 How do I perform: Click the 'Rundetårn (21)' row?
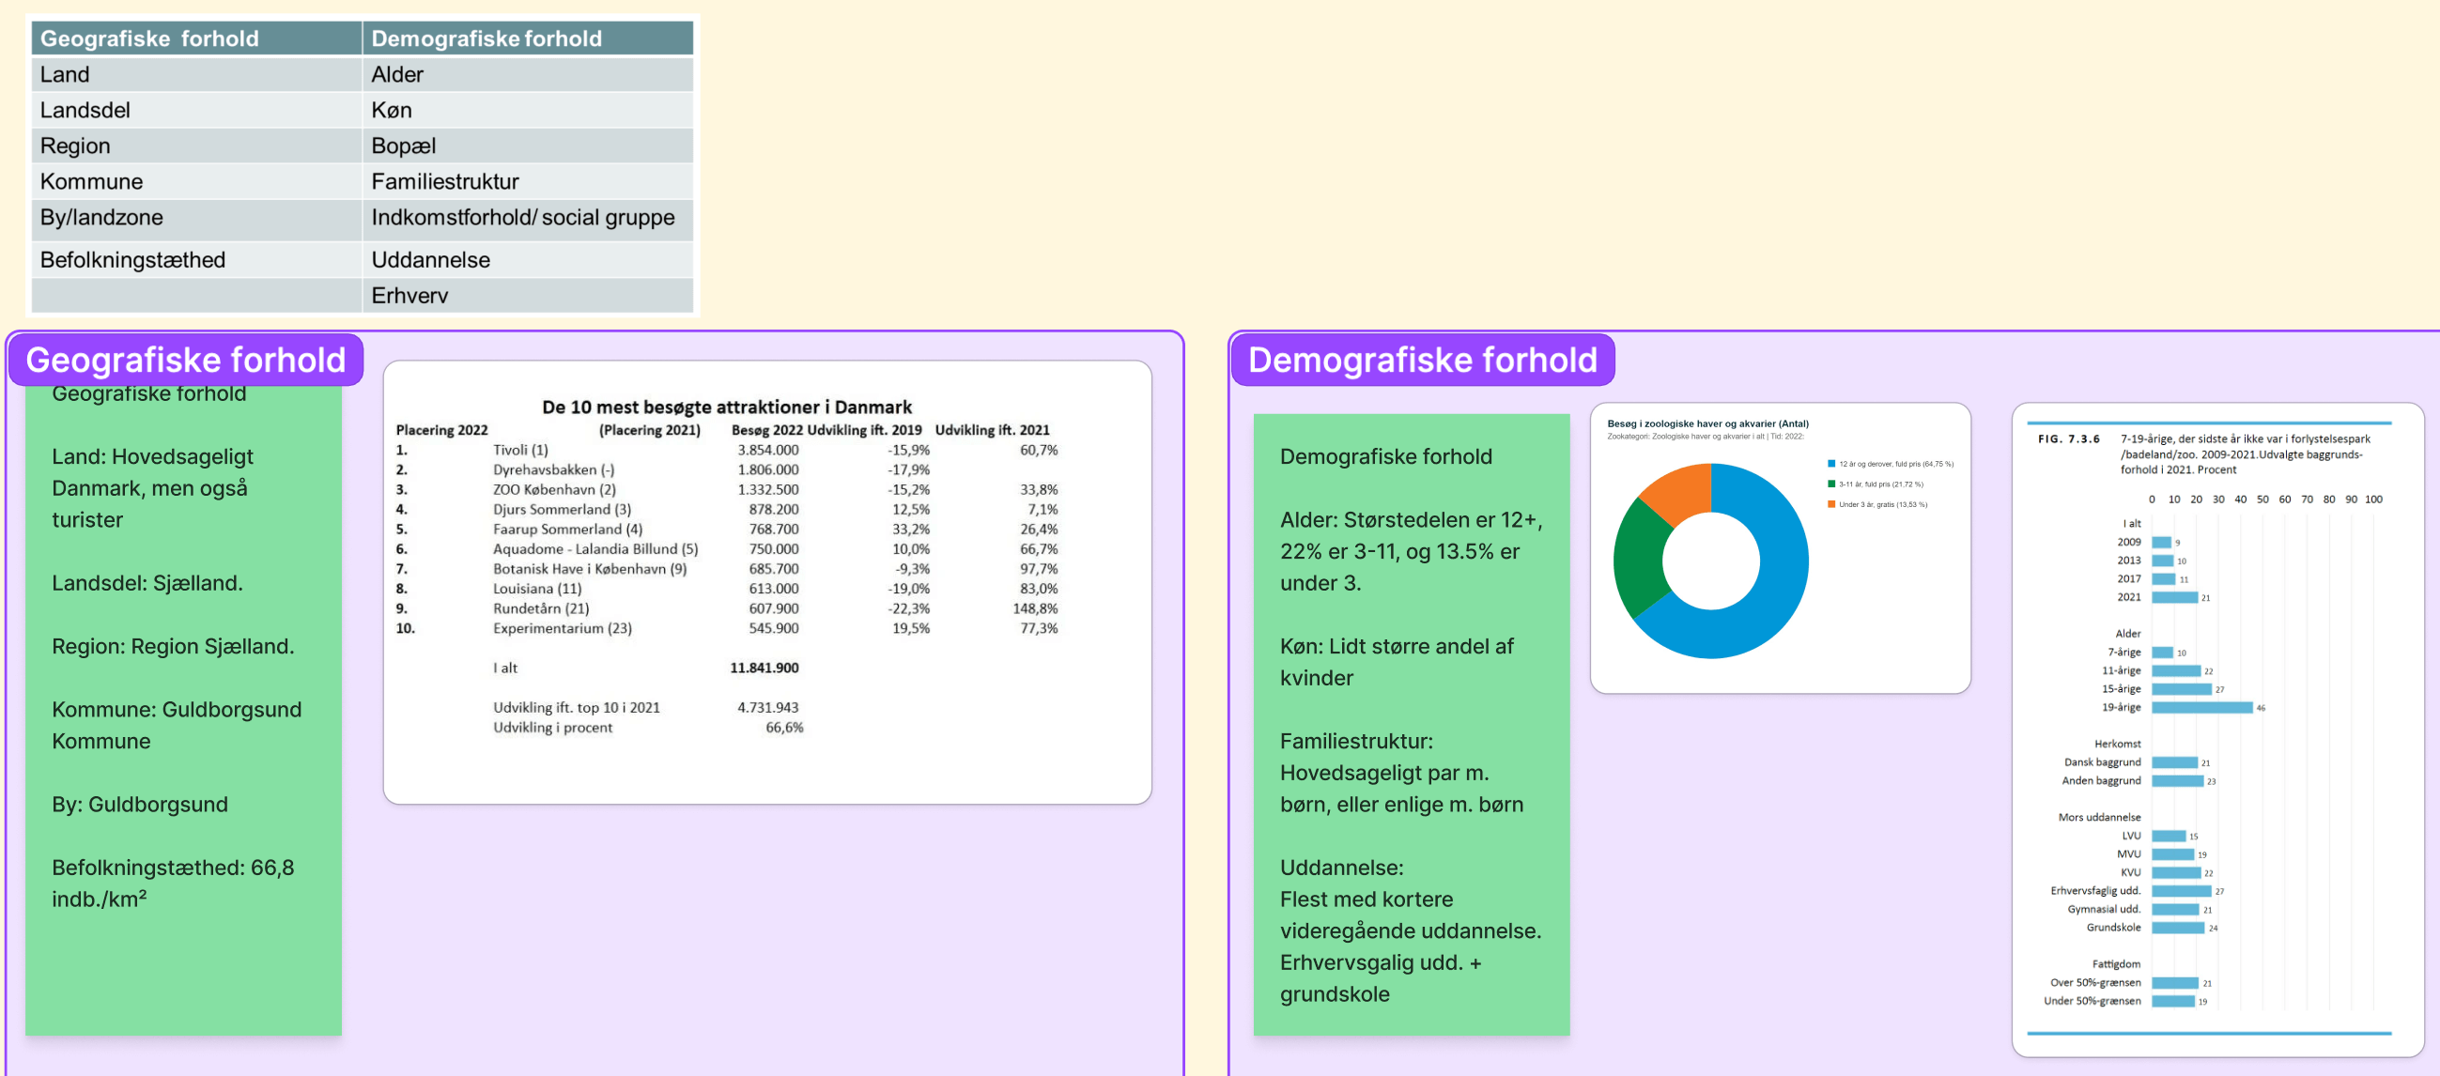727,608
